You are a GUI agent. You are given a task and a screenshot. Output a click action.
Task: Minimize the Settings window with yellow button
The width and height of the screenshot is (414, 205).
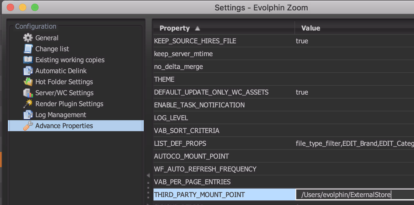[23, 7]
